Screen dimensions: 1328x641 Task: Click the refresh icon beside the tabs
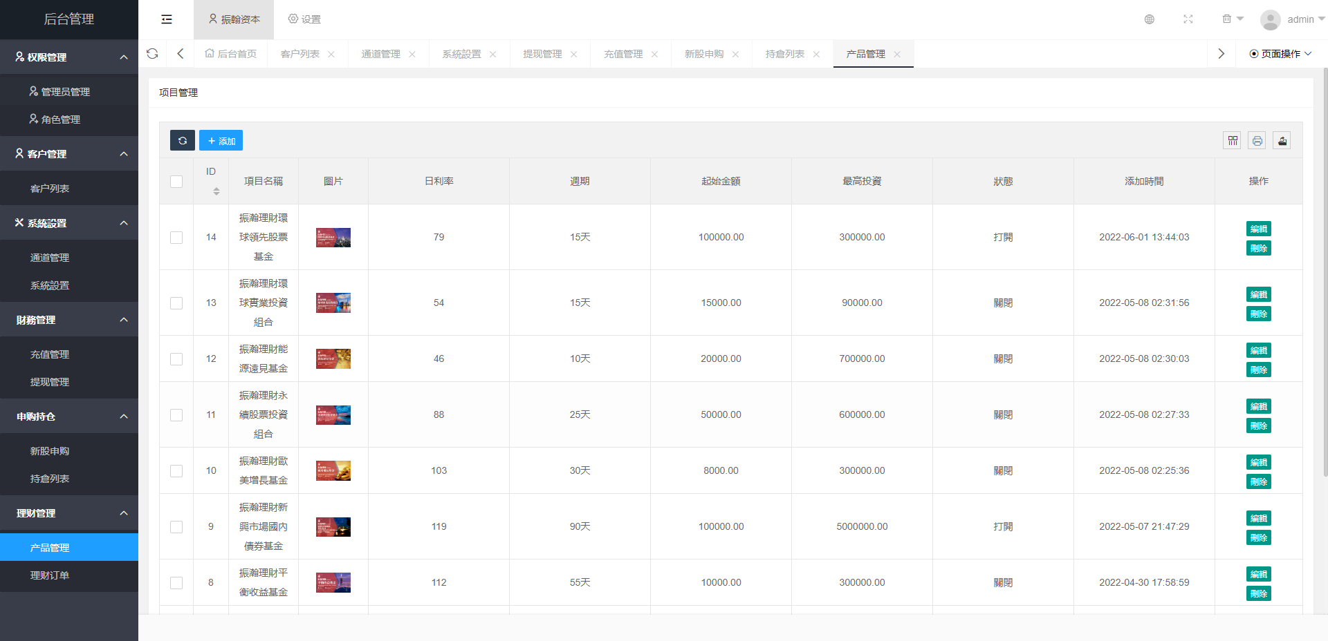pyautogui.click(x=152, y=54)
